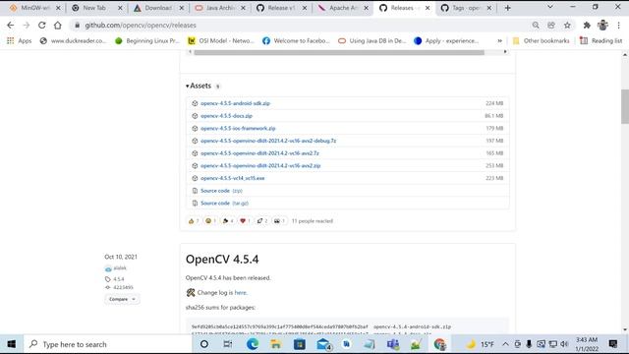This screenshot has width=629, height=354.
Task: Download opencv-4.5.5-android-sdk.zip
Action: click(x=236, y=103)
